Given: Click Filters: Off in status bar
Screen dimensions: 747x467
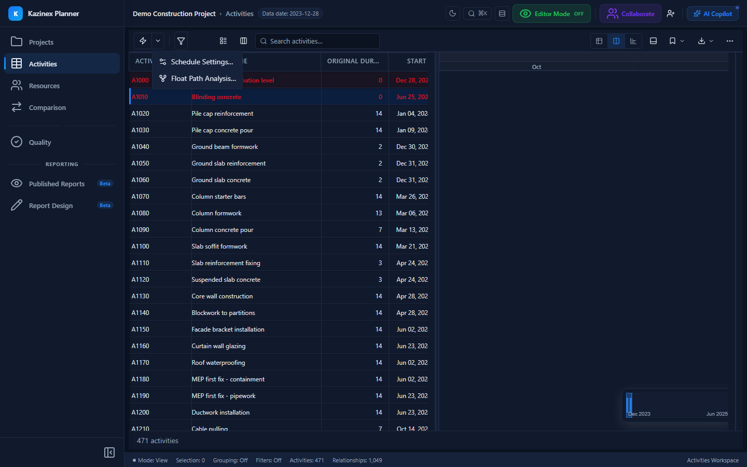Looking at the screenshot, I should [x=269, y=460].
